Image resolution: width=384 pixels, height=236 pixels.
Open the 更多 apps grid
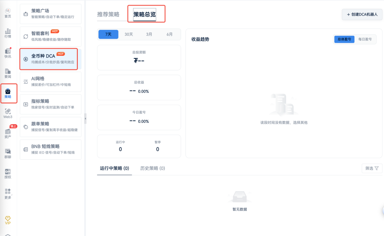pos(8,194)
